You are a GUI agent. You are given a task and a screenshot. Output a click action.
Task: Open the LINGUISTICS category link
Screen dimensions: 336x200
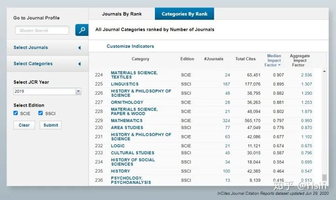(x=125, y=84)
